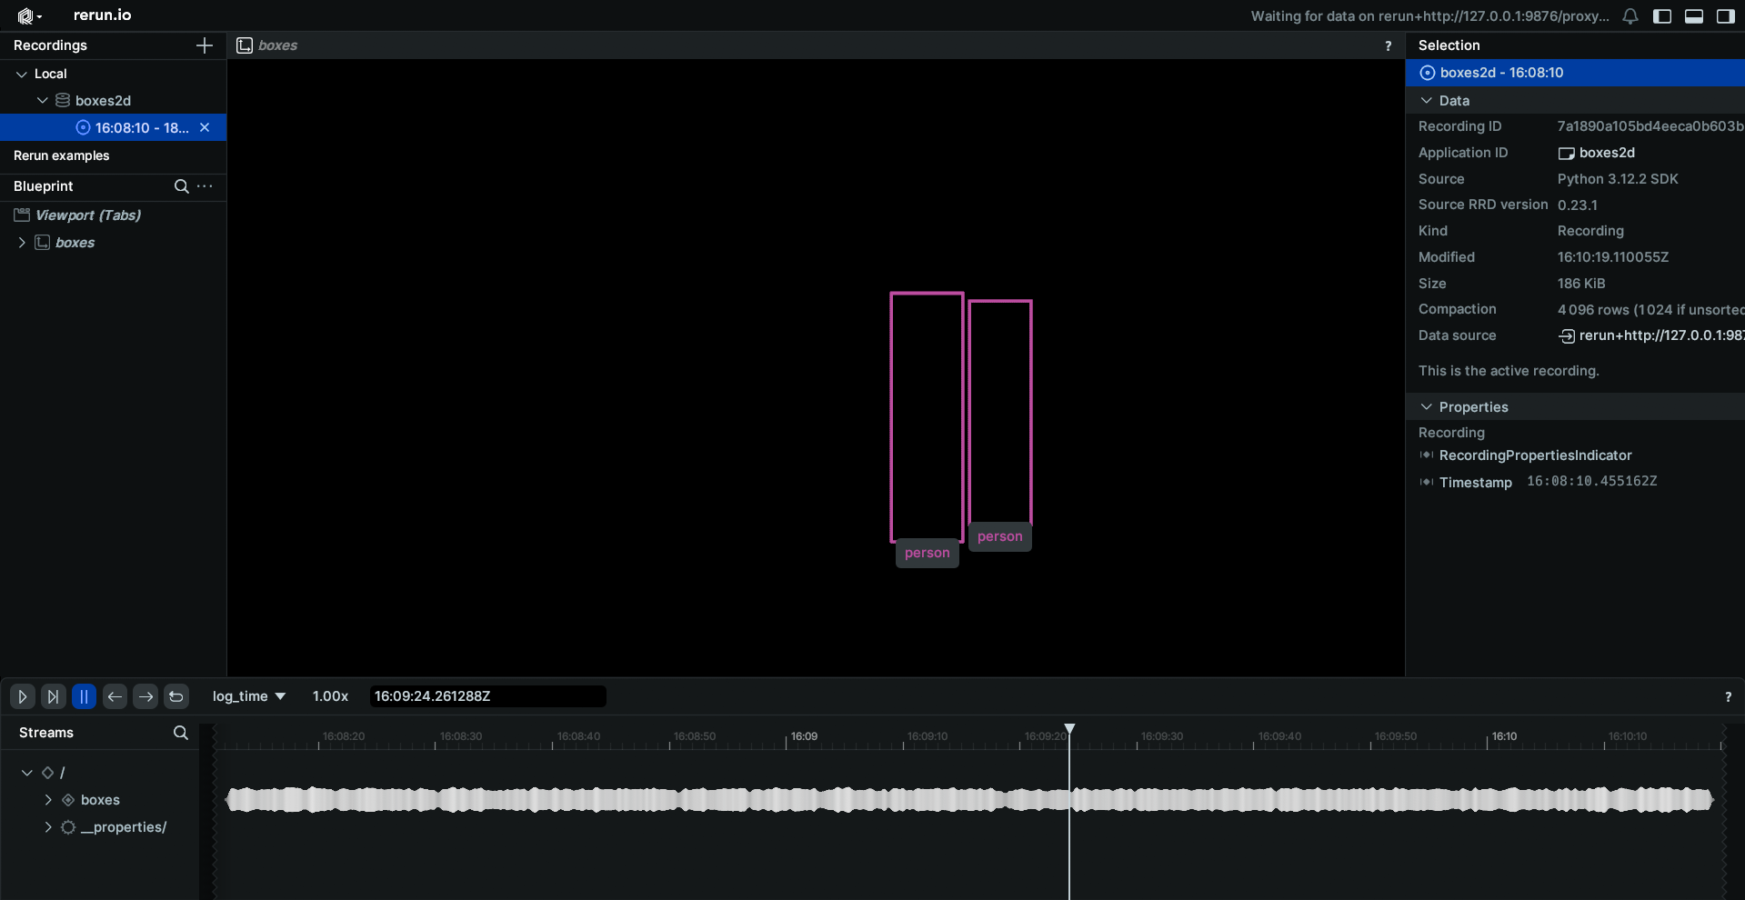Viewport: 1745px width, 900px height.
Task: Open Rerun examples
Action: click(x=62, y=155)
